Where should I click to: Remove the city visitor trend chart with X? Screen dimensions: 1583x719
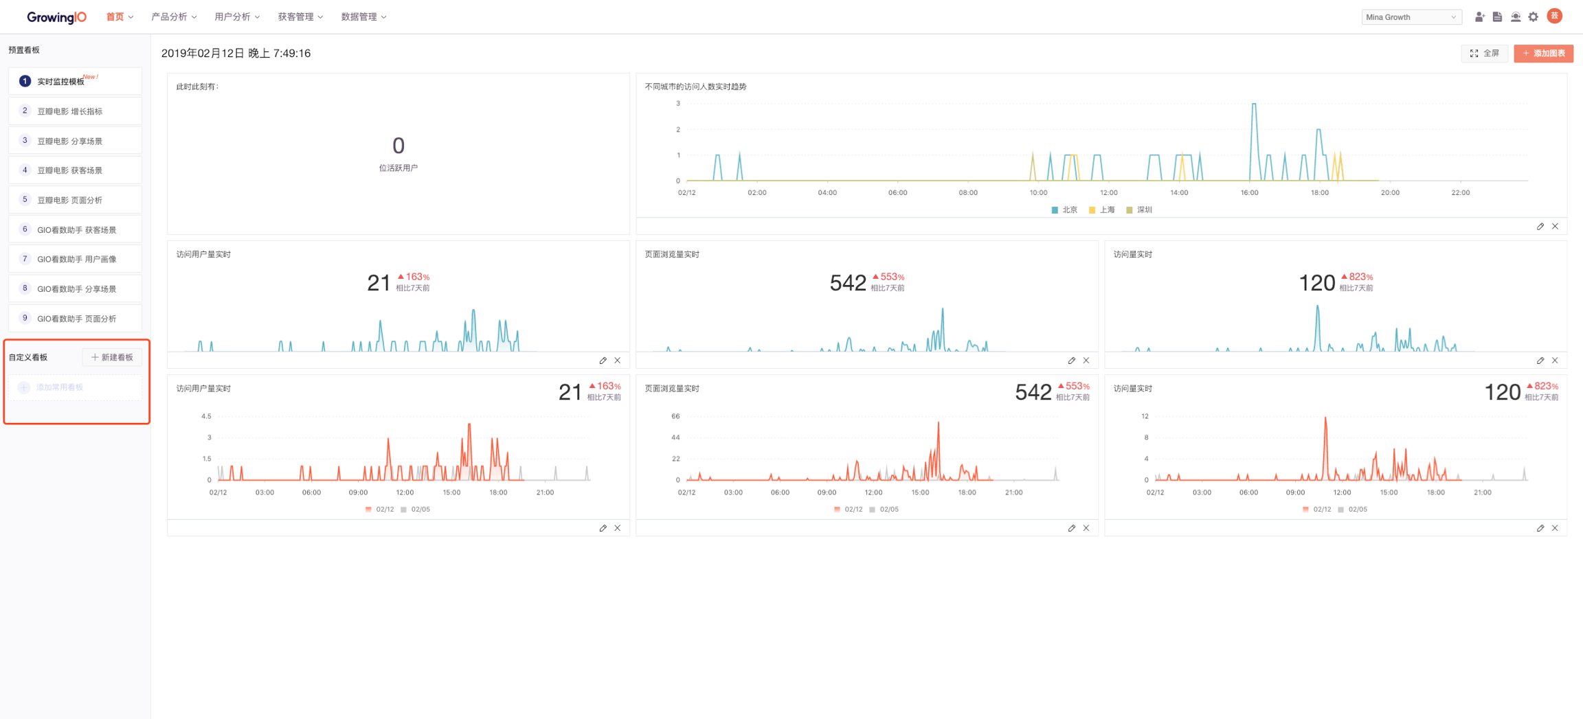tap(1556, 227)
